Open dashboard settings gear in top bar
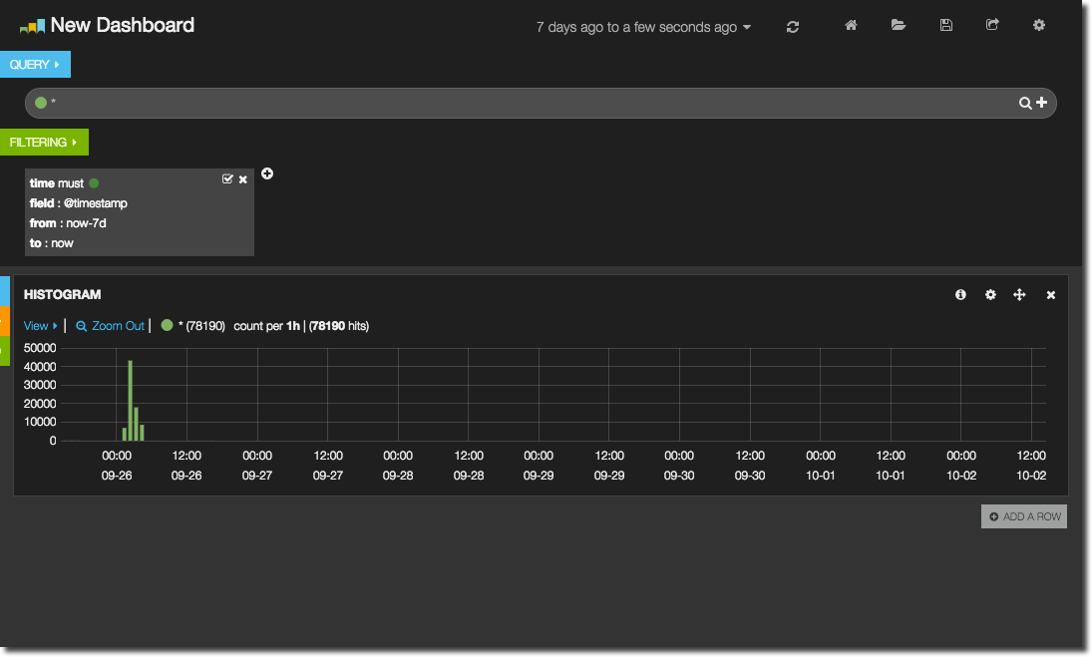 pyautogui.click(x=1039, y=26)
